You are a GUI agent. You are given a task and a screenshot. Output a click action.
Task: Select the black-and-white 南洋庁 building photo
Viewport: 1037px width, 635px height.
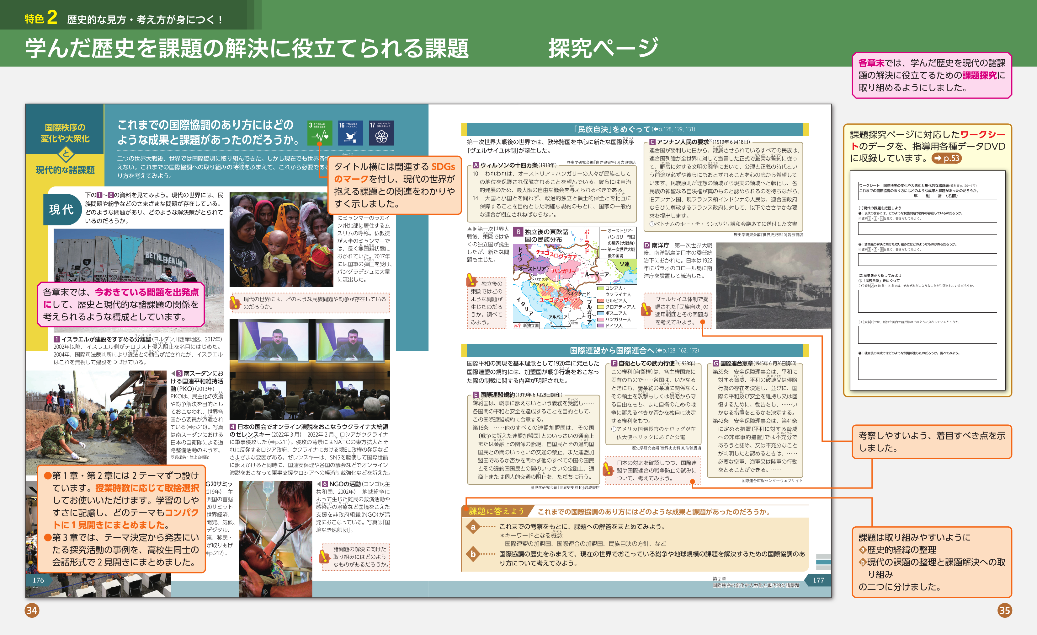pyautogui.click(x=774, y=286)
